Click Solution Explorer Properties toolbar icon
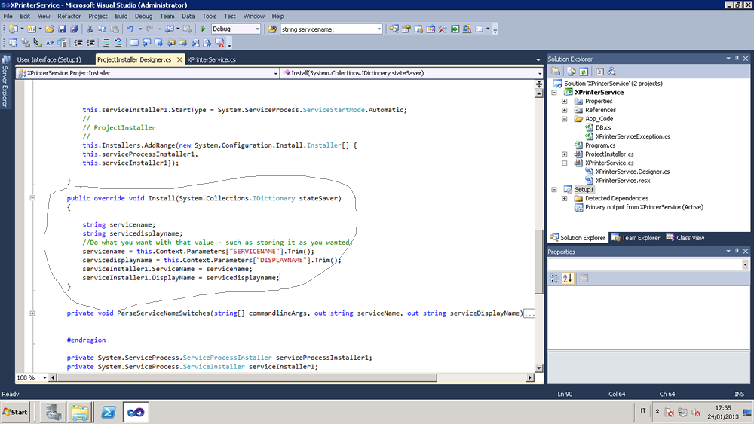This screenshot has width=754, height=424. click(556, 72)
